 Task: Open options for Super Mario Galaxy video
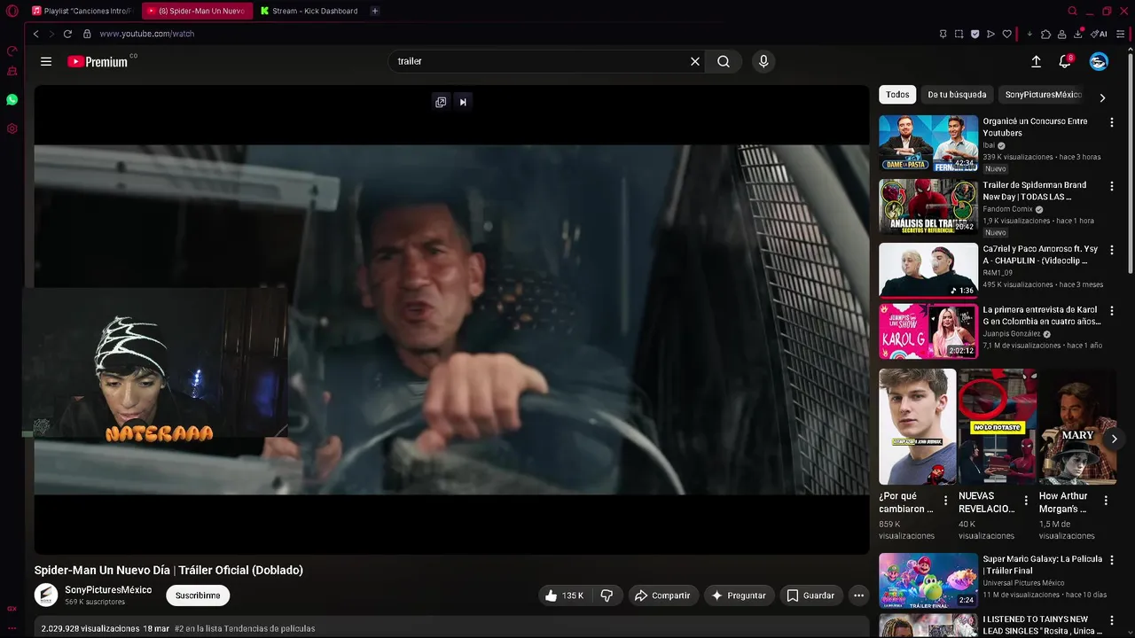(x=1112, y=560)
